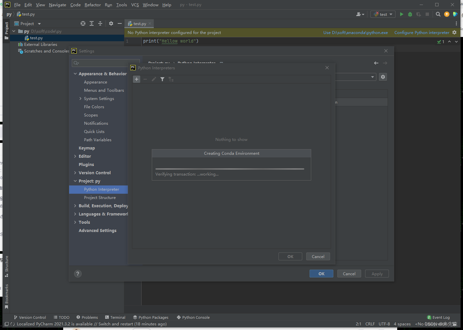
Task: Navigate back arrow in Settings dialog
Action: pyautogui.click(x=376, y=63)
